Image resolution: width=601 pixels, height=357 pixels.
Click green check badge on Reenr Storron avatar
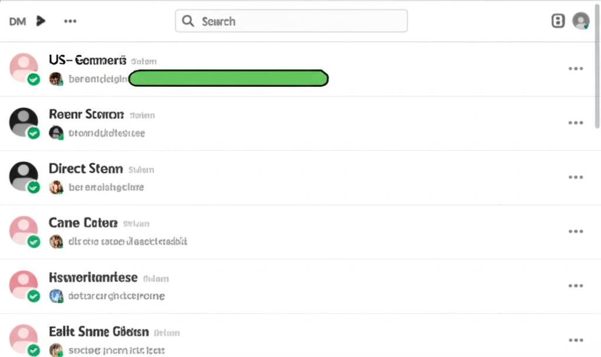tap(33, 133)
